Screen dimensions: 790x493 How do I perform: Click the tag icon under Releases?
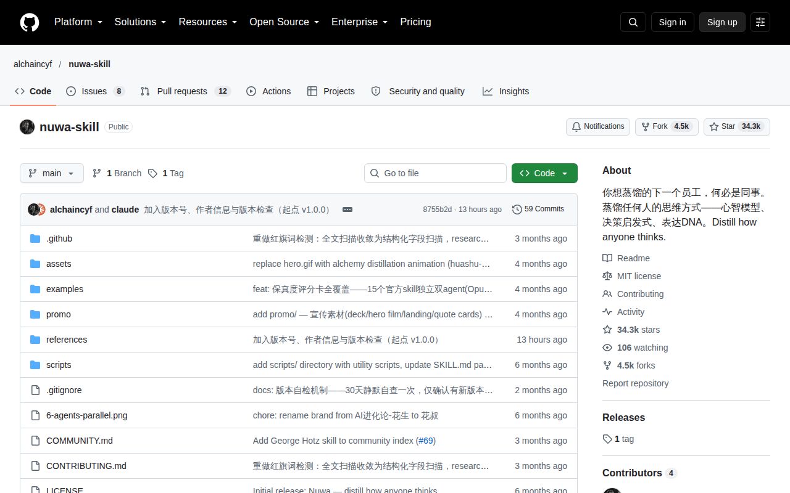[607, 439]
